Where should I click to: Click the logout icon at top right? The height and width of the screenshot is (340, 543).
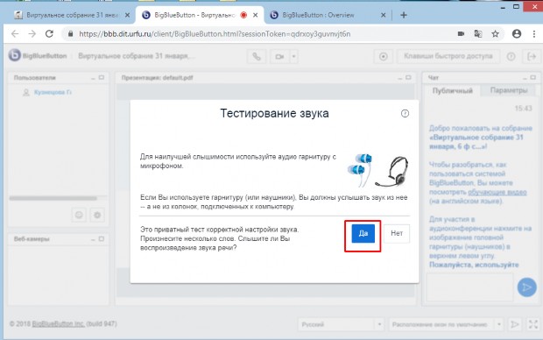tap(532, 56)
